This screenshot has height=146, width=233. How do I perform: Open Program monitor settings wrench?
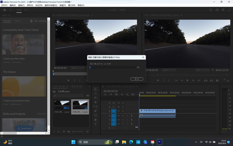[x=213, y=70]
